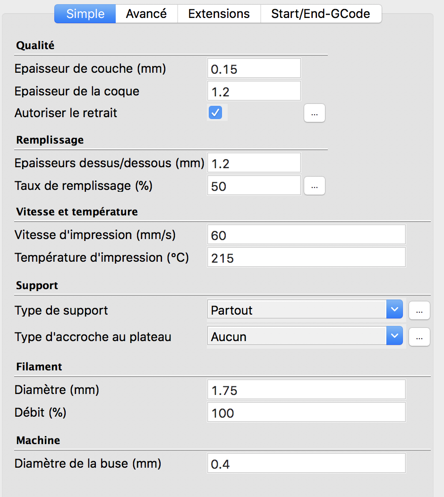Screen dimensions: 444x497
Task: Click the Vitesse d'impression field
Action: pyautogui.click(x=307, y=234)
